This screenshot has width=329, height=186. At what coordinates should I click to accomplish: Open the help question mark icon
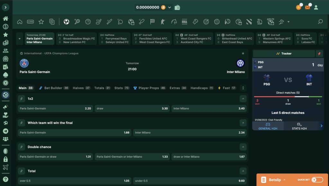6,179
